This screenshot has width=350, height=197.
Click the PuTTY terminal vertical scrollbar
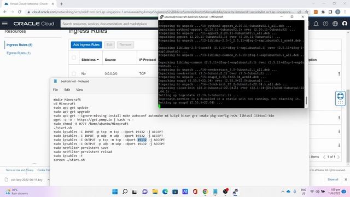click(306, 100)
